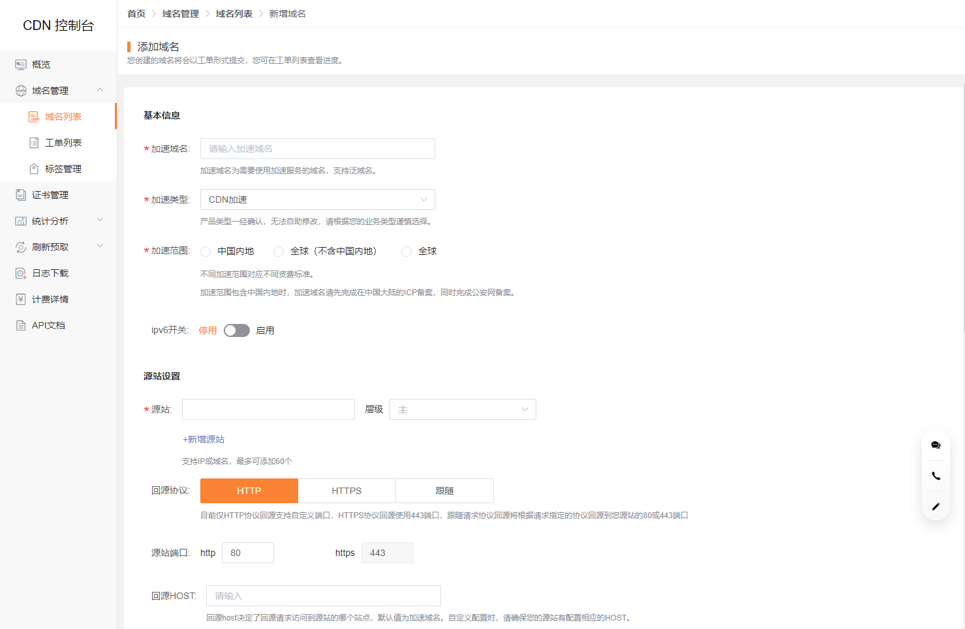This screenshot has width=965, height=629.
Task: Switch origin protocol to HTTPS tab
Action: coord(346,491)
